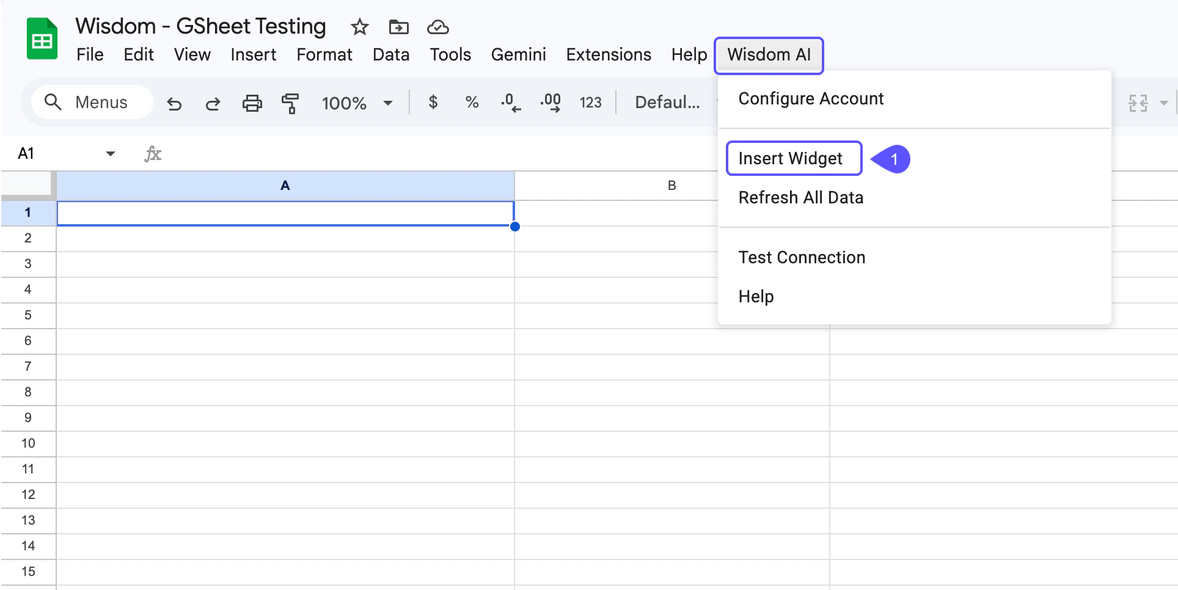This screenshot has height=590, width=1178.
Task: Star the Wisdom - GSheet Testing document
Action: click(x=359, y=27)
